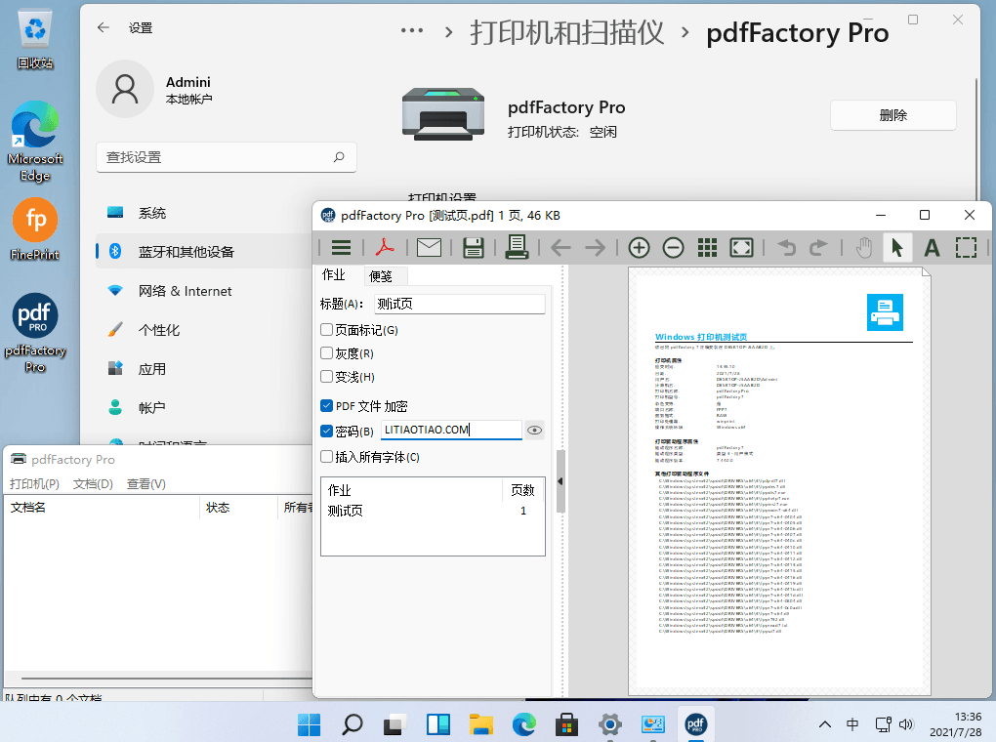Click the fit-to-page fullscreen icon
996x742 pixels.
[x=741, y=248]
